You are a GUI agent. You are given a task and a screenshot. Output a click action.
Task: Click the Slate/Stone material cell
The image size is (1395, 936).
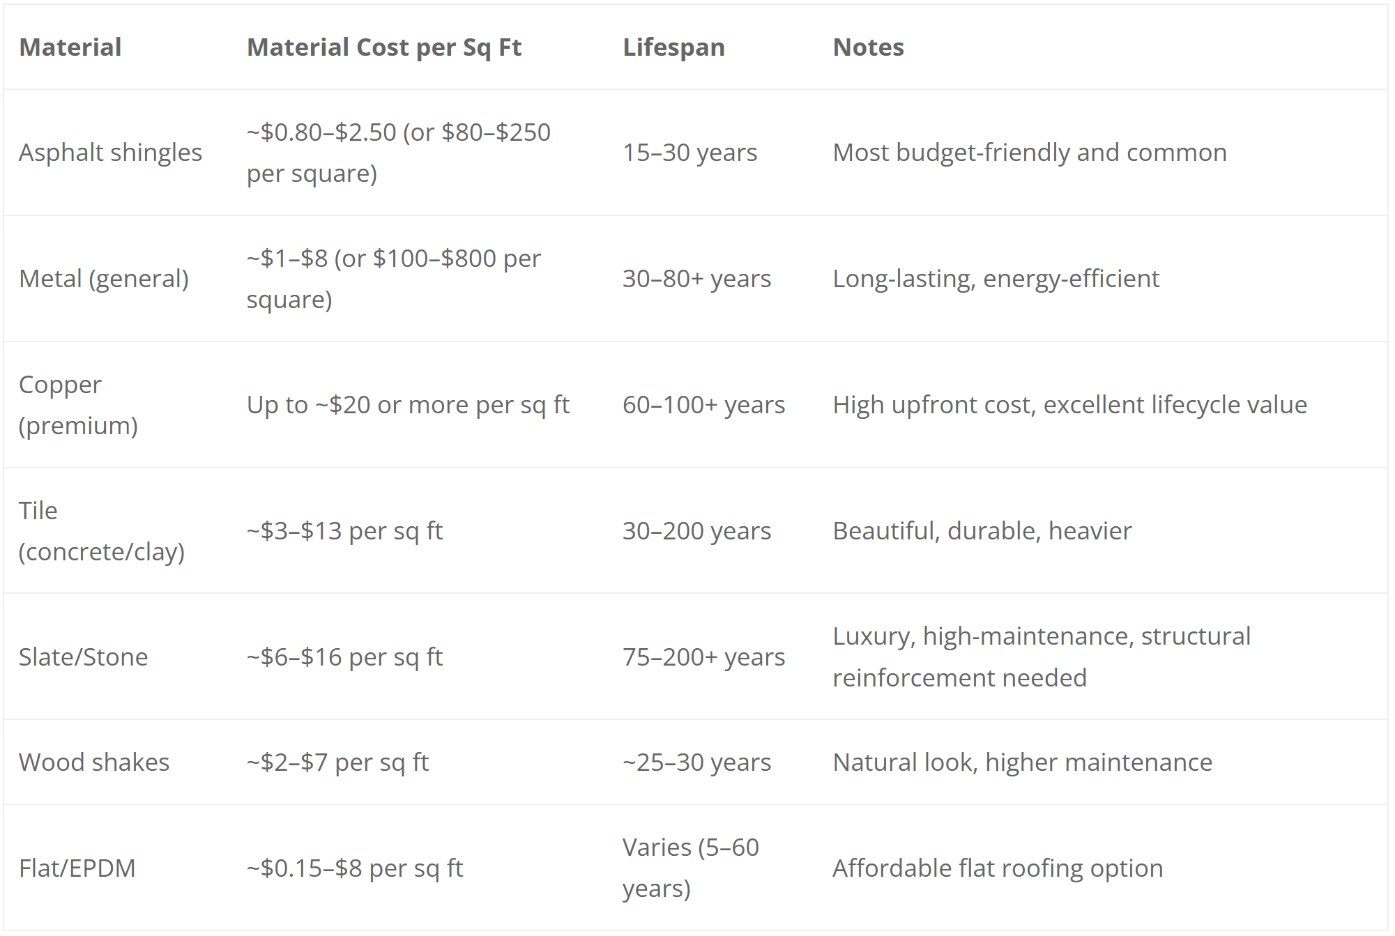[x=84, y=657]
